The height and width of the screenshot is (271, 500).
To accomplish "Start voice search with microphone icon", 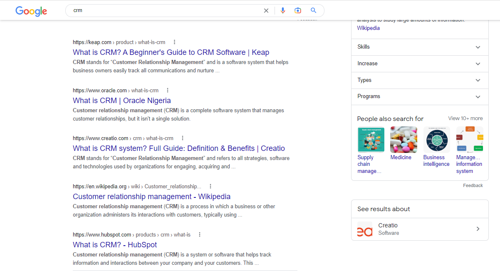I will (283, 10).
